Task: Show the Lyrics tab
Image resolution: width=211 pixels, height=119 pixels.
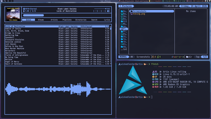Action: tap(107, 20)
